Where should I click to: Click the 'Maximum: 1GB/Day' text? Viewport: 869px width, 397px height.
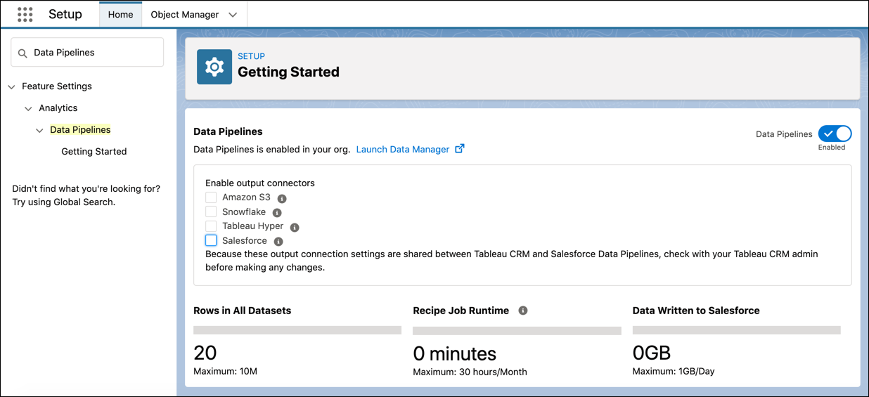[x=674, y=371]
